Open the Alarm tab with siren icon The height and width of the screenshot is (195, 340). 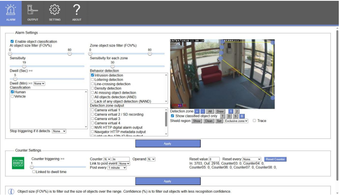point(10,12)
